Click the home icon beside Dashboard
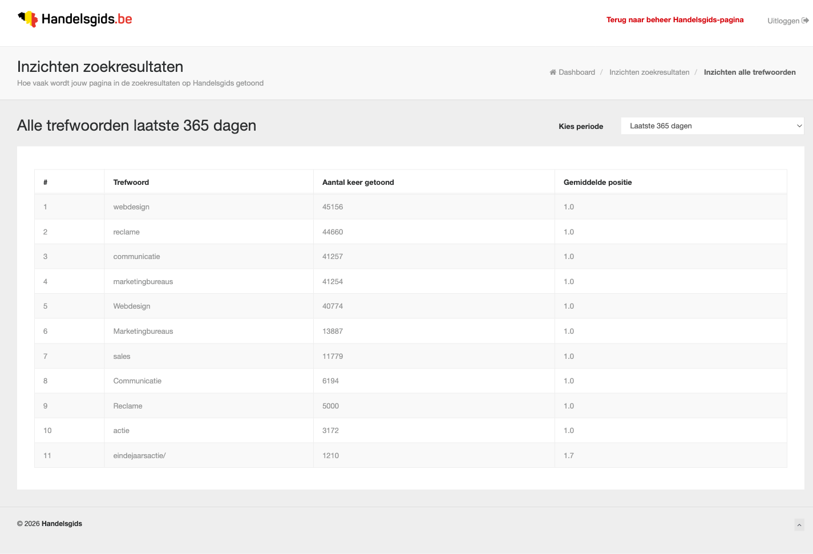 [553, 72]
